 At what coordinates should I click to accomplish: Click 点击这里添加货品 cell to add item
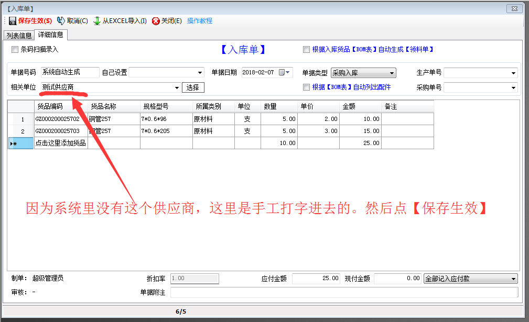click(x=60, y=143)
